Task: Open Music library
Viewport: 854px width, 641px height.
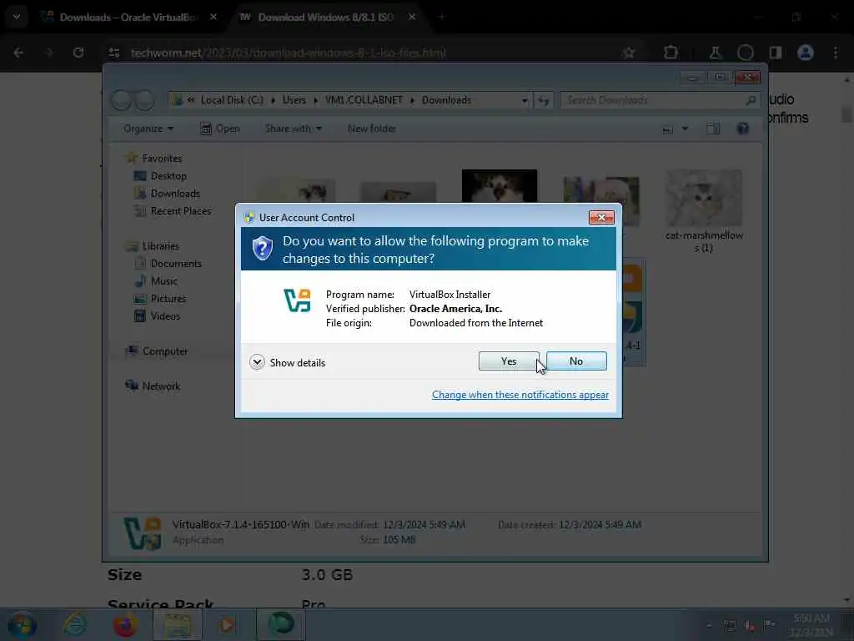Action: 164,281
